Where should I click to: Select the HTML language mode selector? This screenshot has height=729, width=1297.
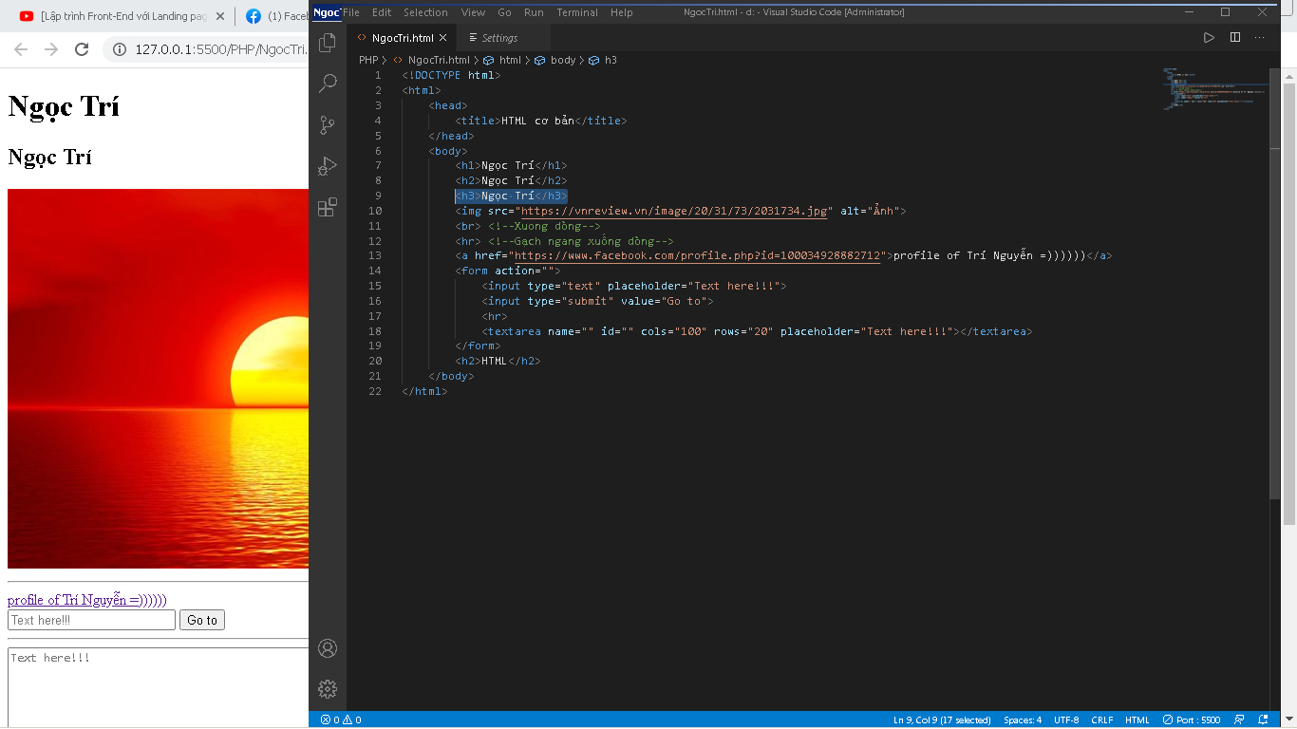pos(1137,720)
